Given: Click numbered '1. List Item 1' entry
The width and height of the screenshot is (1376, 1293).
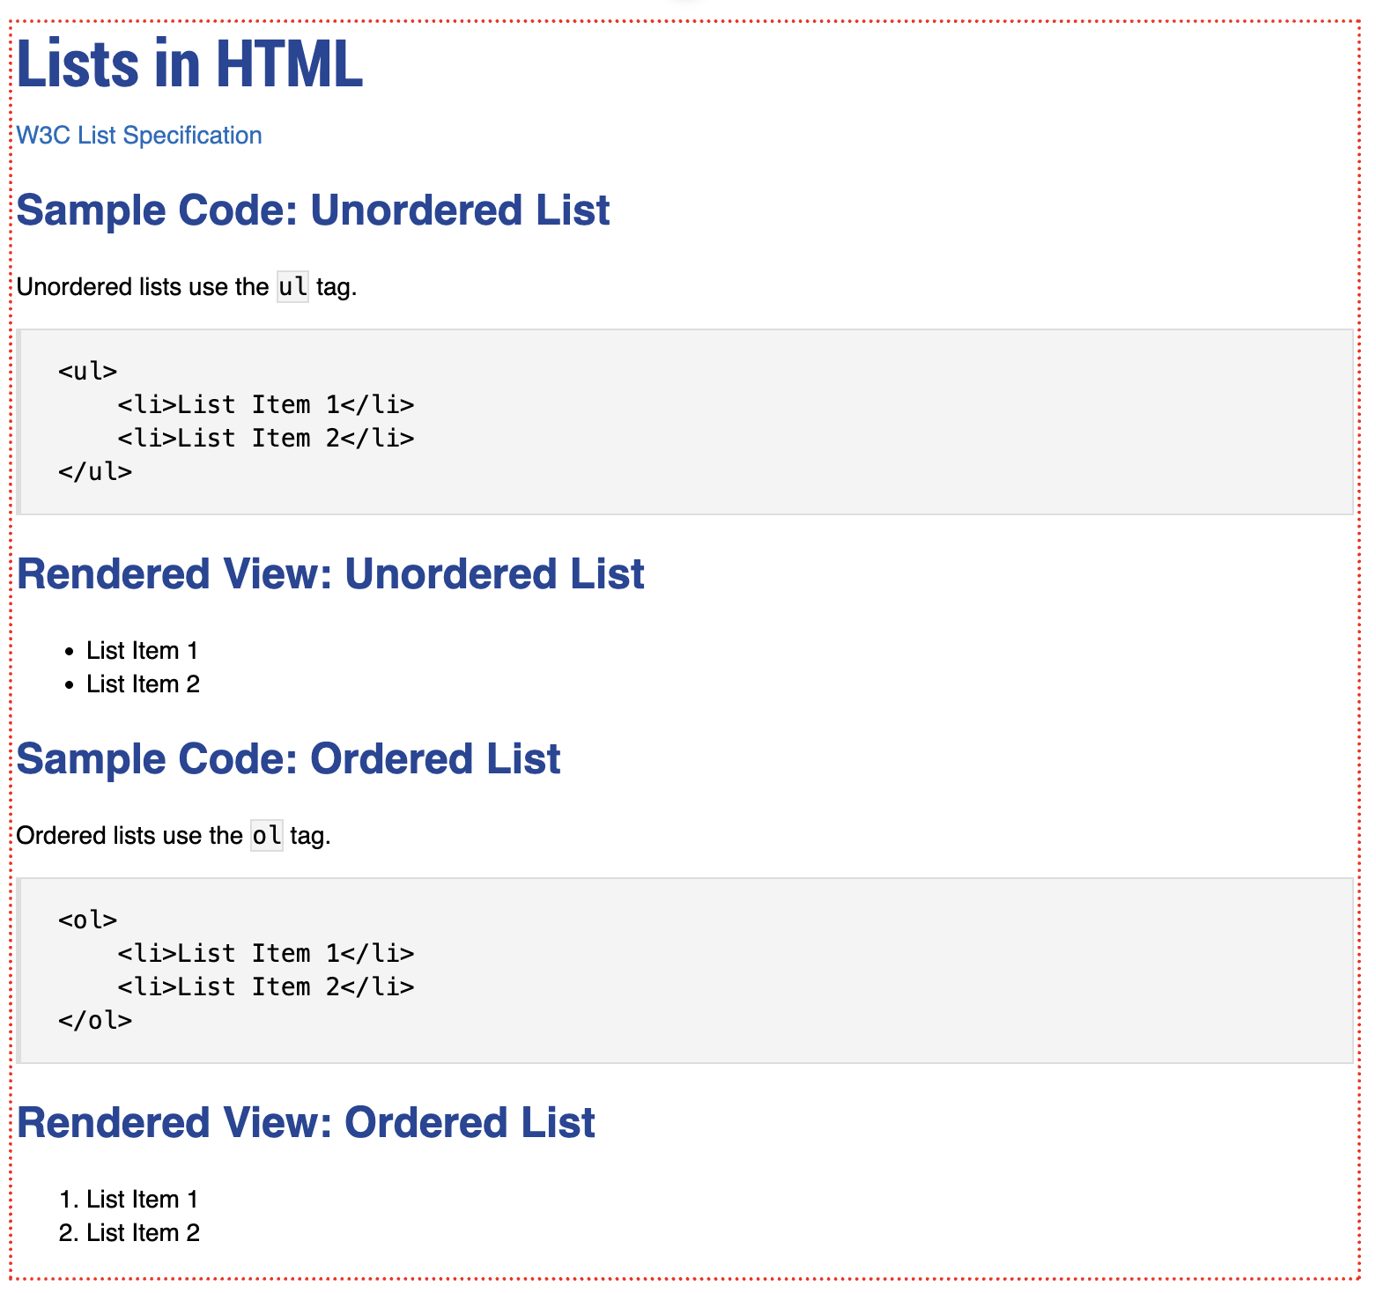Looking at the screenshot, I should [129, 1200].
